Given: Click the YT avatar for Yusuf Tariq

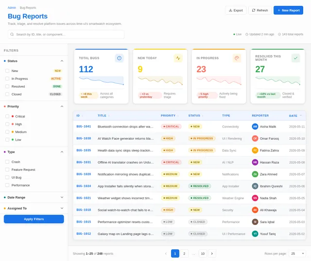Looking at the screenshot, I should click(x=255, y=234).
